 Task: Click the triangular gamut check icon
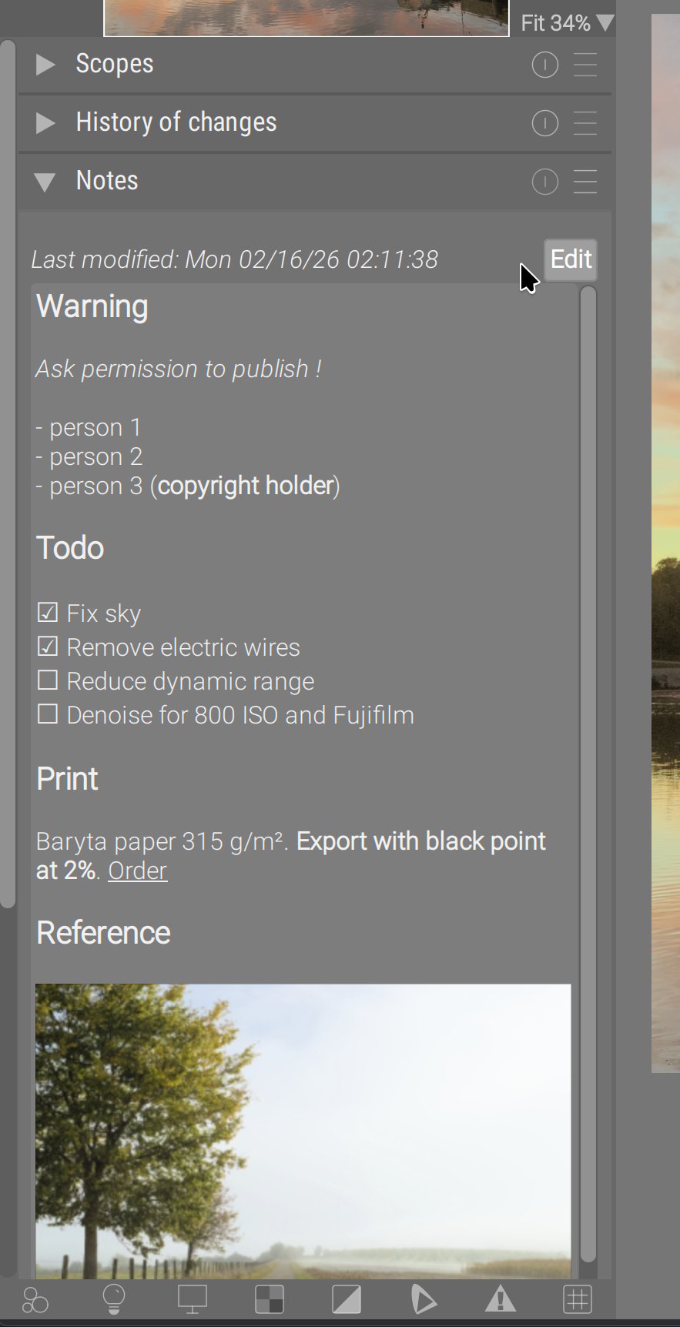(424, 1300)
